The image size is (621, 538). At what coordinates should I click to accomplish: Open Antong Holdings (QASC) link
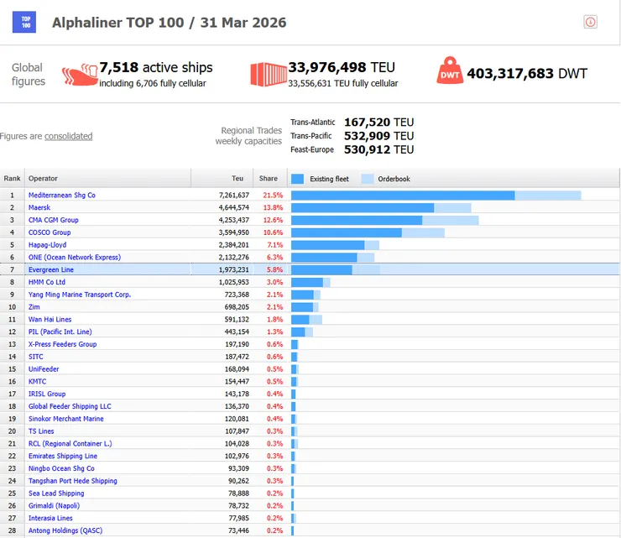click(65, 530)
